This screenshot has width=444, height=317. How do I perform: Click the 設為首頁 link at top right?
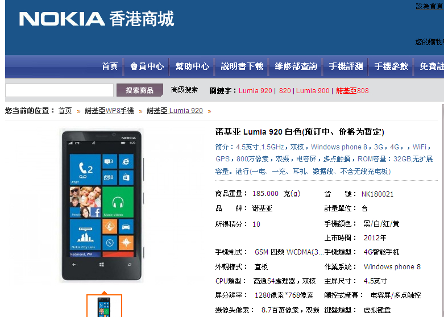click(429, 6)
